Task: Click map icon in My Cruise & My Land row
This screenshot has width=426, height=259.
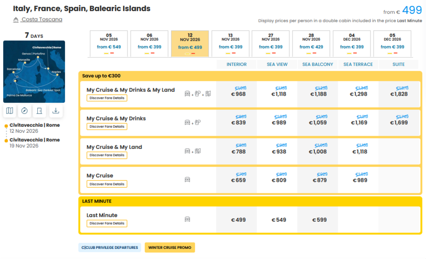Action: [198, 151]
